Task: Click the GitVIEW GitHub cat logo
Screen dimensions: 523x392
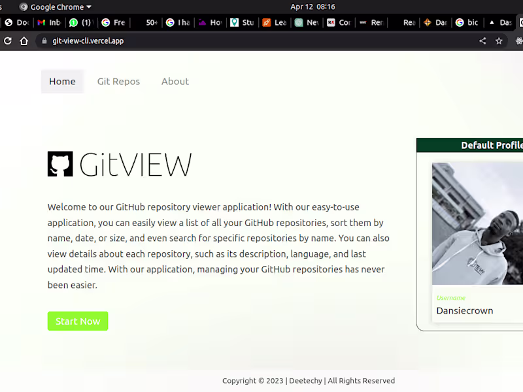Action: pyautogui.click(x=60, y=164)
